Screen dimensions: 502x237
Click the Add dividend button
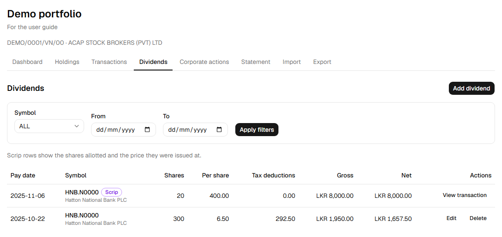point(471,88)
